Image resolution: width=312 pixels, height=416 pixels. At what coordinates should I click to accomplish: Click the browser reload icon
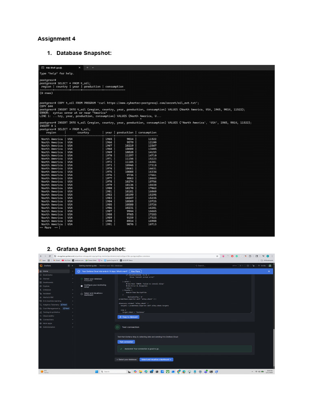50,256
